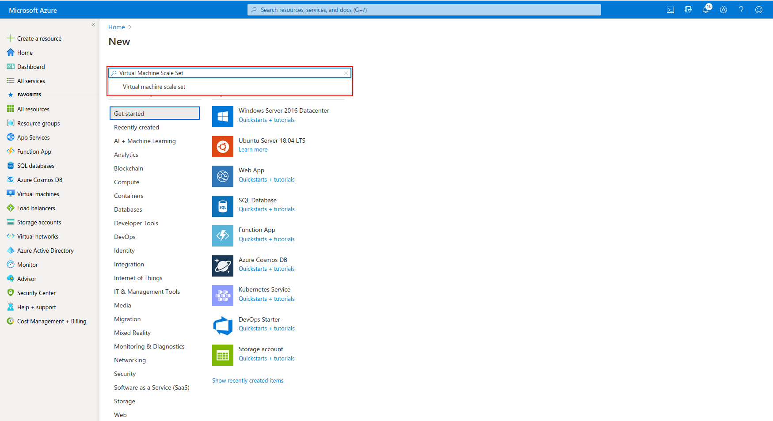Open the Directory + subscription filter icon

688,10
